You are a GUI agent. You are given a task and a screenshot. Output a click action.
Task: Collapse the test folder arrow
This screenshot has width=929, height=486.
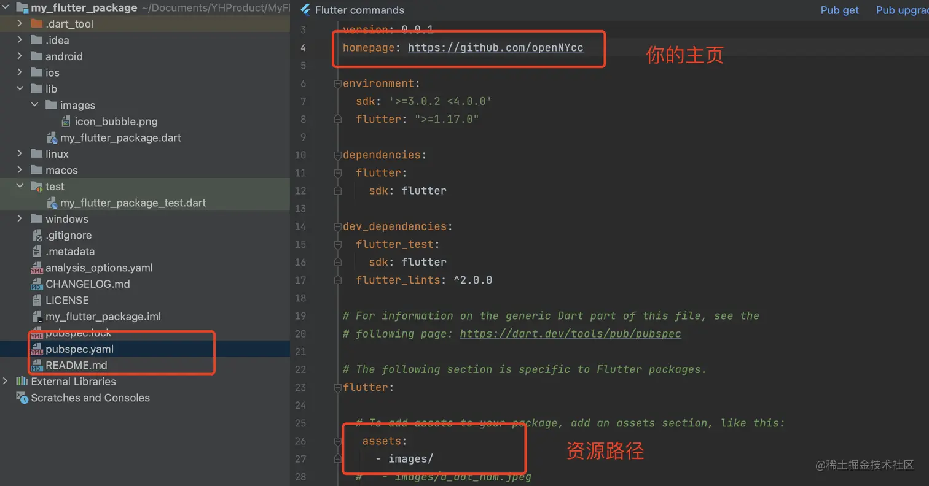pyautogui.click(x=20, y=186)
